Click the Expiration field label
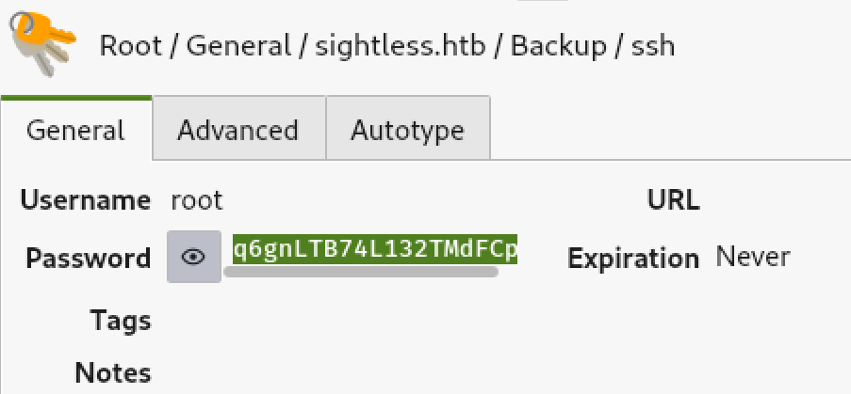 coord(633,258)
